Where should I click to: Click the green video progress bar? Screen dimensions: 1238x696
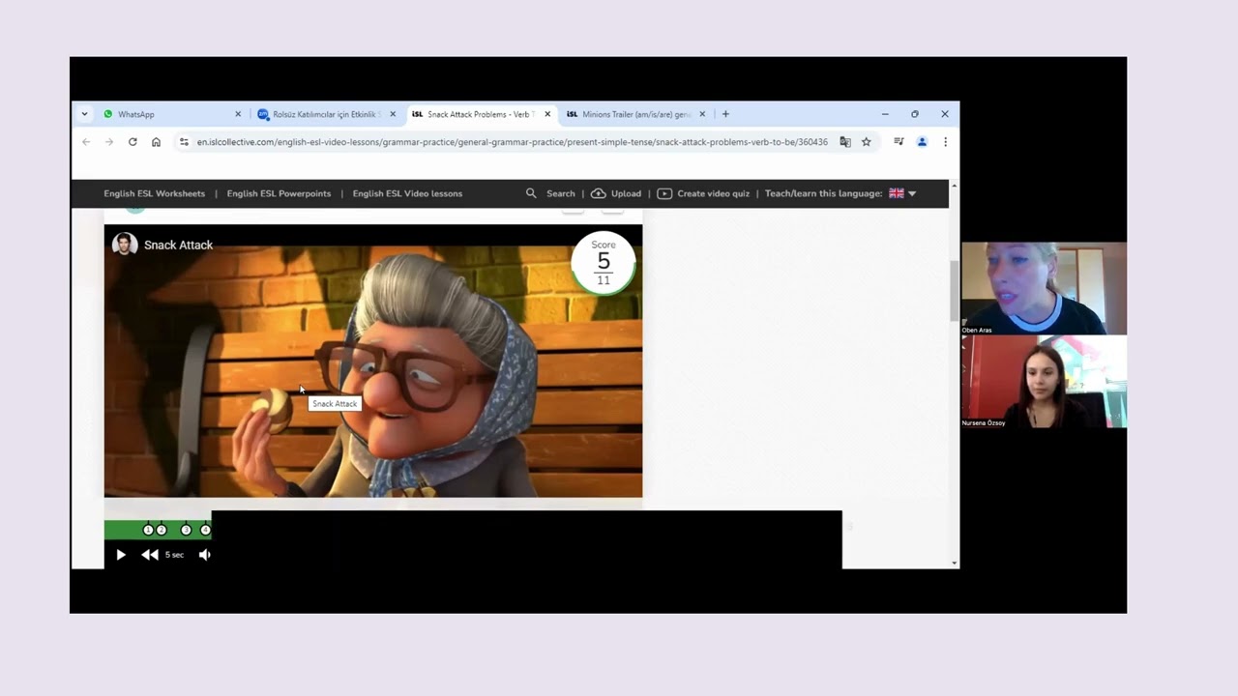[x=158, y=530]
